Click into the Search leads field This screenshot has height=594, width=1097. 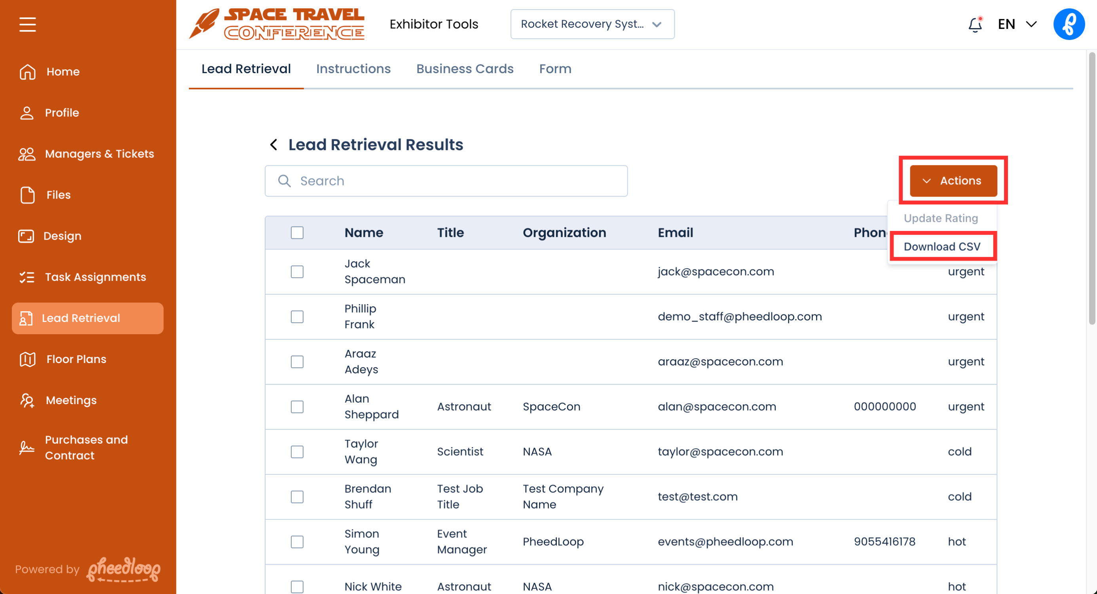pos(446,181)
